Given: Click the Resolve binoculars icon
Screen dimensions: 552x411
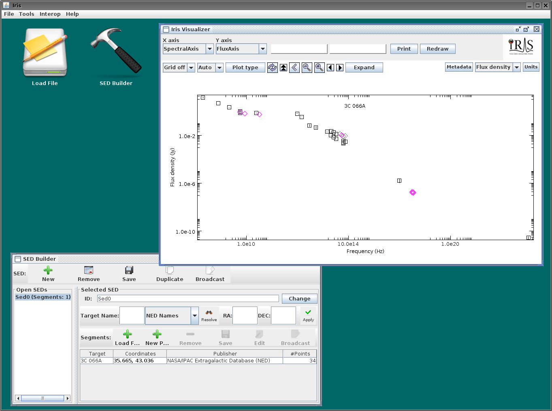Looking at the screenshot, I should pyautogui.click(x=209, y=312).
